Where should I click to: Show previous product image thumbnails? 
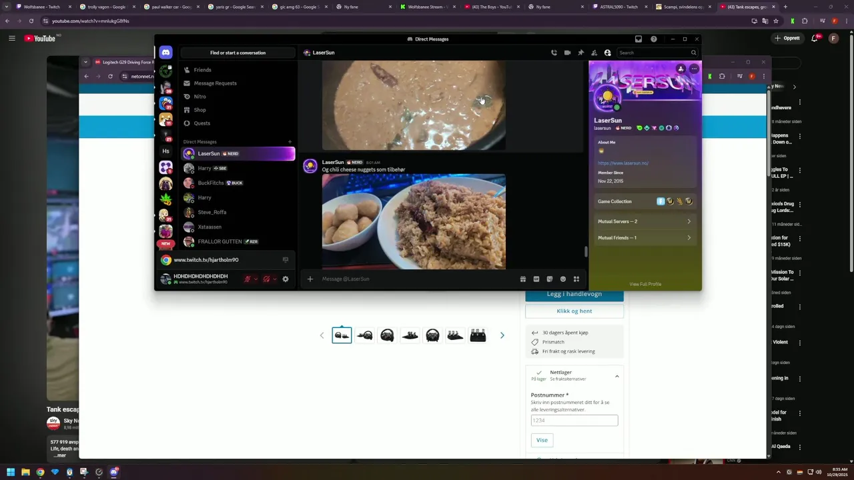322,335
